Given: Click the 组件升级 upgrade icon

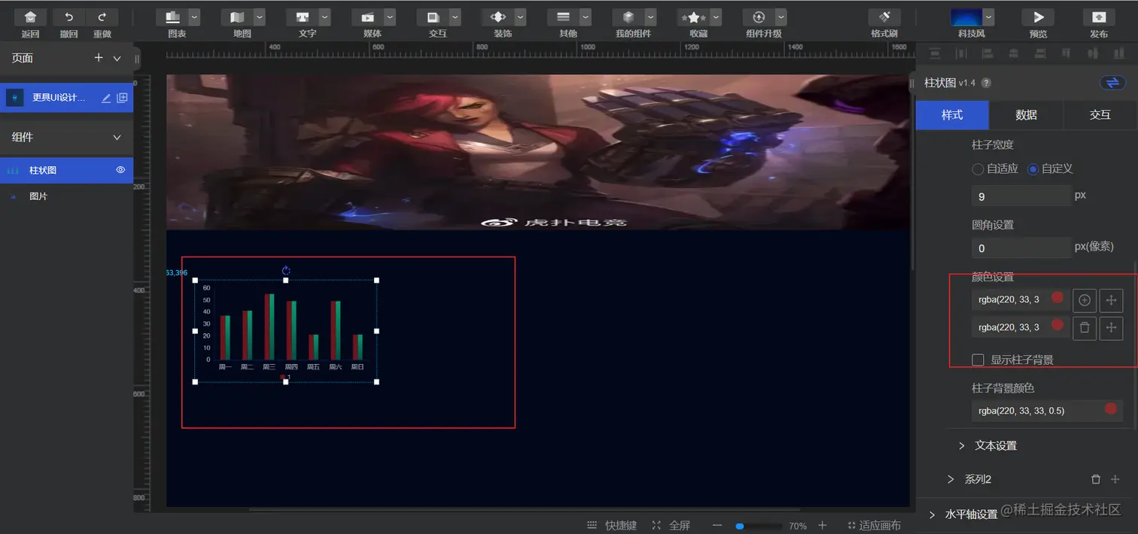Looking at the screenshot, I should [x=759, y=17].
